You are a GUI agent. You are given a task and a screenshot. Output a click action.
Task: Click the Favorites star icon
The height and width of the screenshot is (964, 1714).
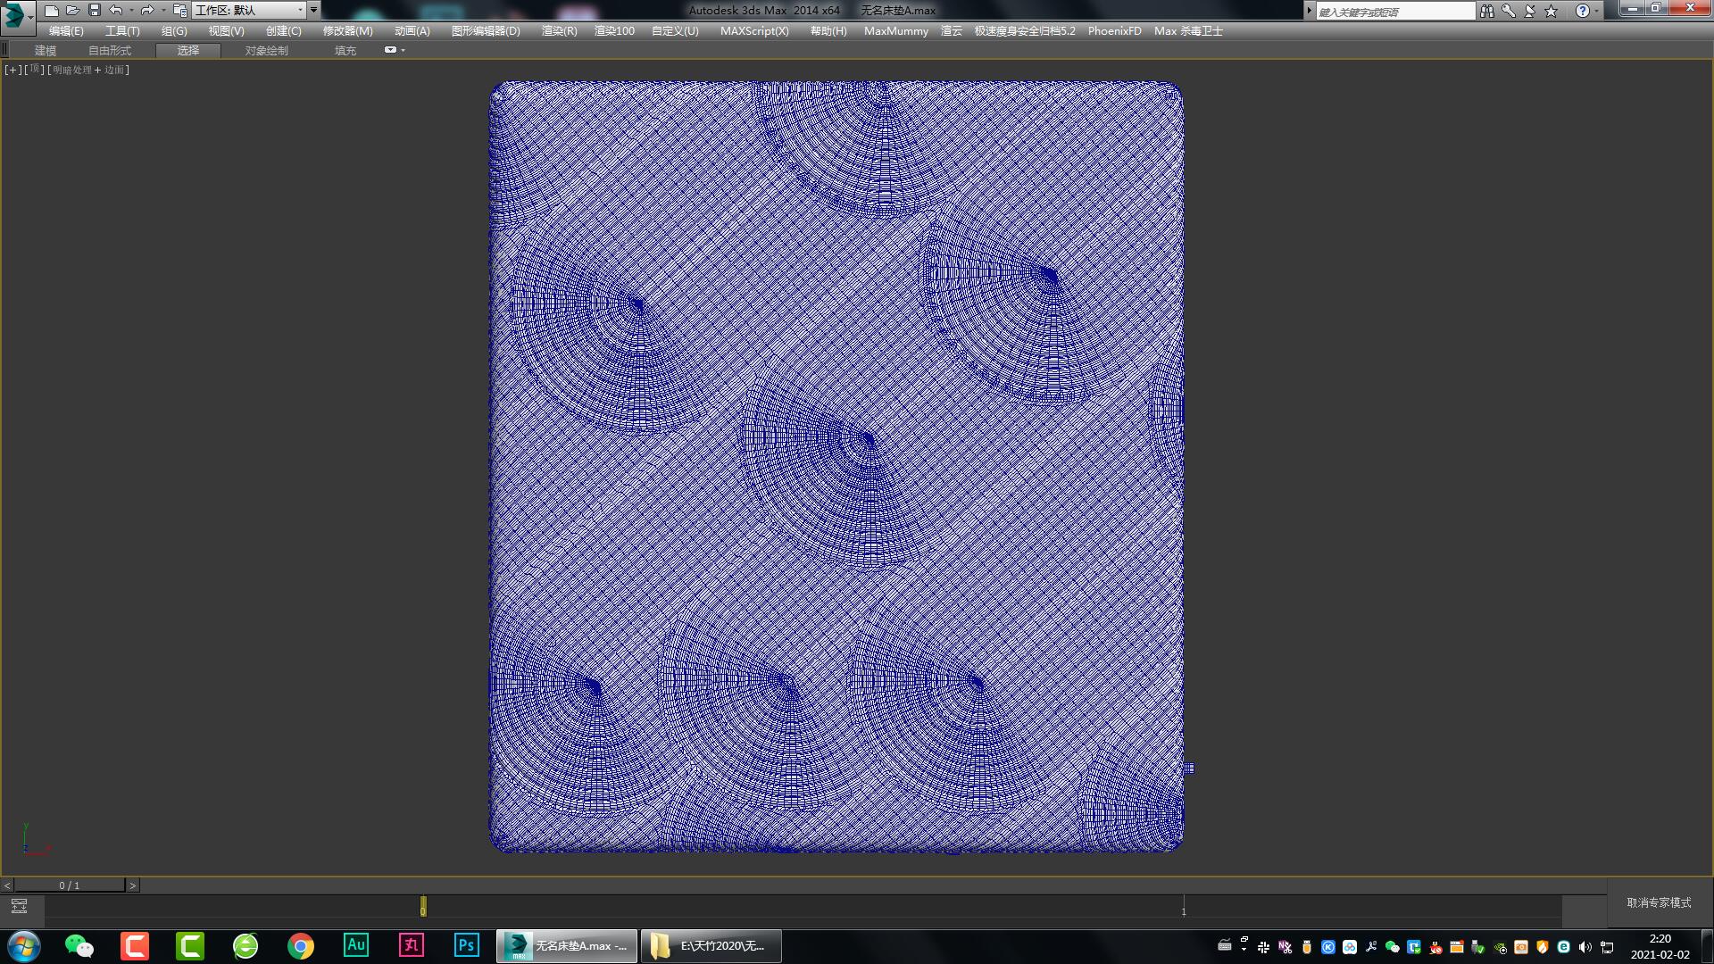point(1551,11)
